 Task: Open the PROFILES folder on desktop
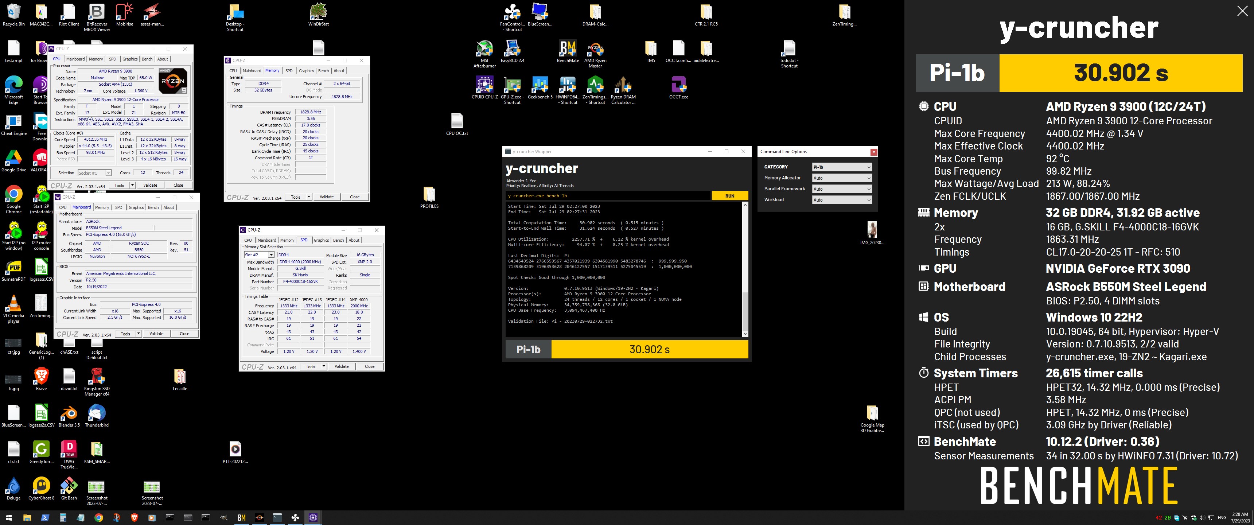(x=429, y=197)
